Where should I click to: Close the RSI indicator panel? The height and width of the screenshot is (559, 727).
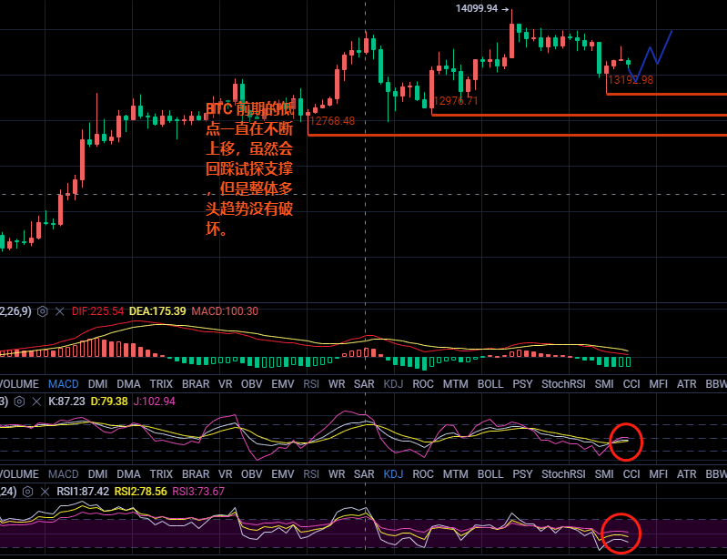coord(45,492)
